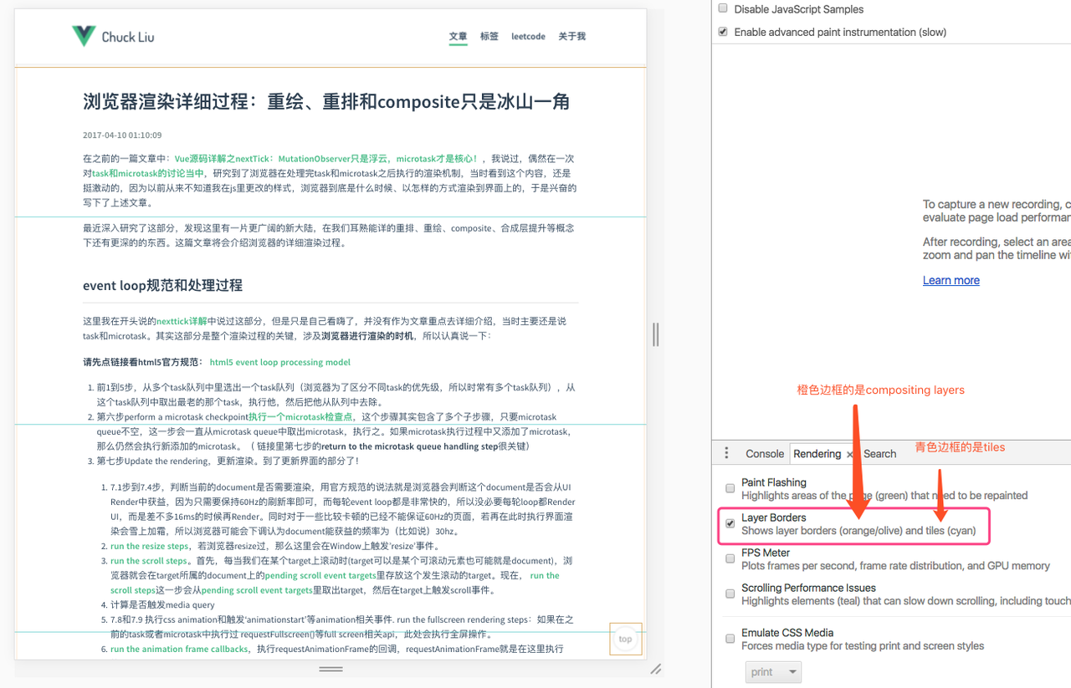Open html5 event loop processing model link
The image size is (1071, 688).
280,363
